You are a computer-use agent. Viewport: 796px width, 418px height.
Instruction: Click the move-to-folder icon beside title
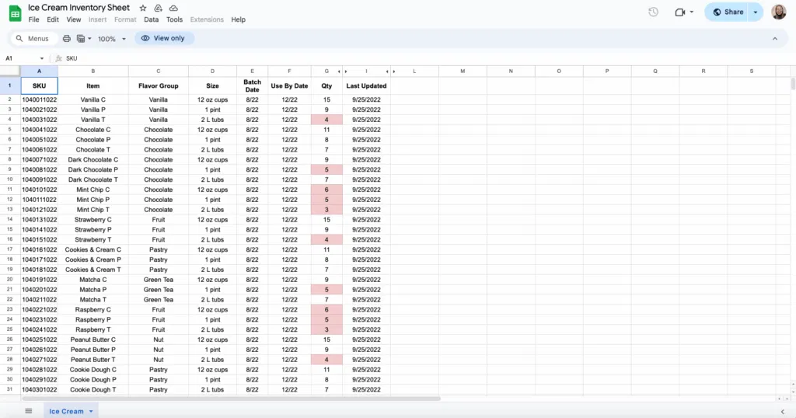159,8
